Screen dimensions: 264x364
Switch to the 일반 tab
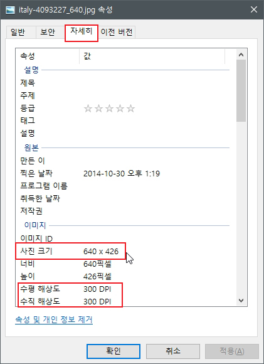21,32
